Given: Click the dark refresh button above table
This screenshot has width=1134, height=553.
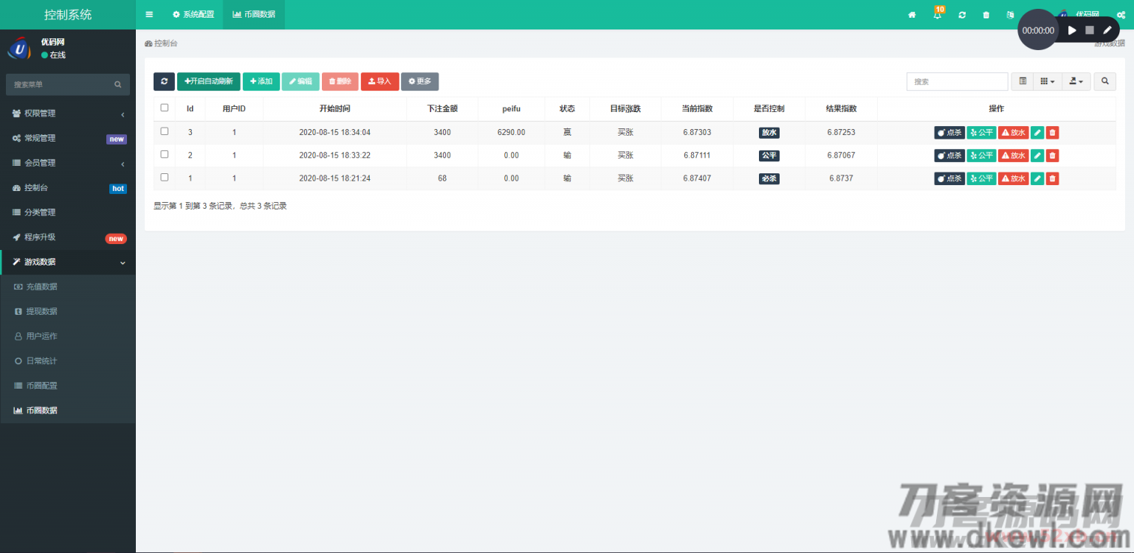Looking at the screenshot, I should coord(164,81).
